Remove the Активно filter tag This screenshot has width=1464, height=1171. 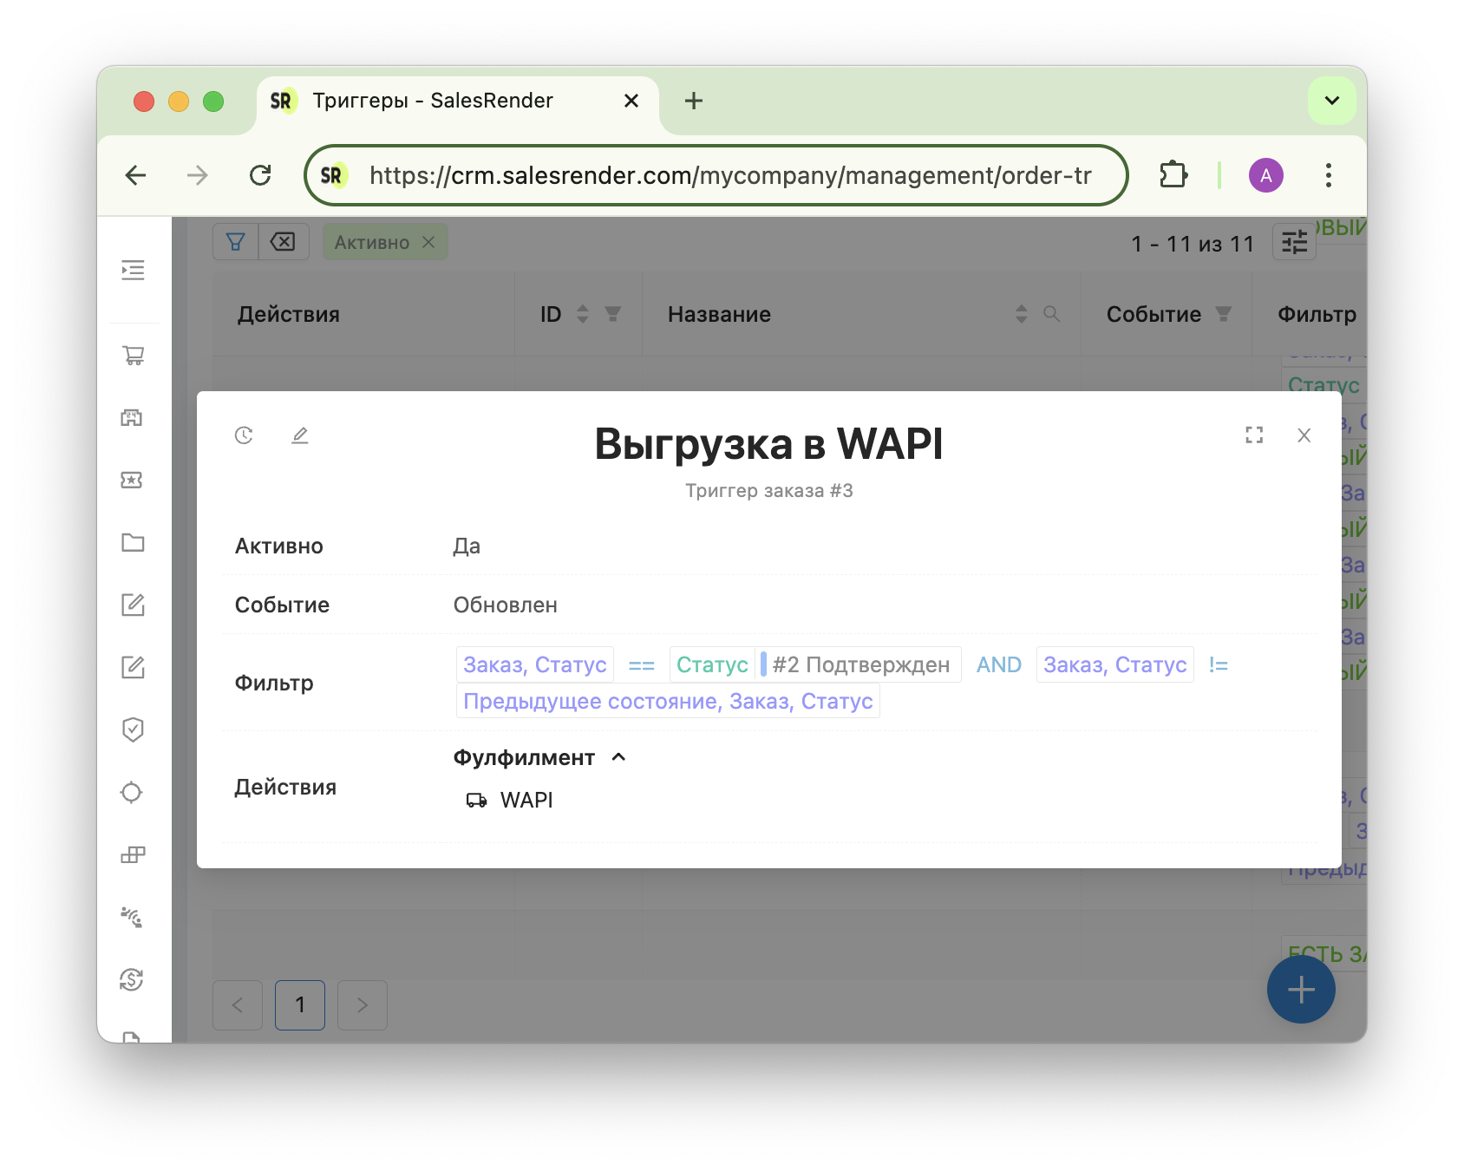(428, 242)
